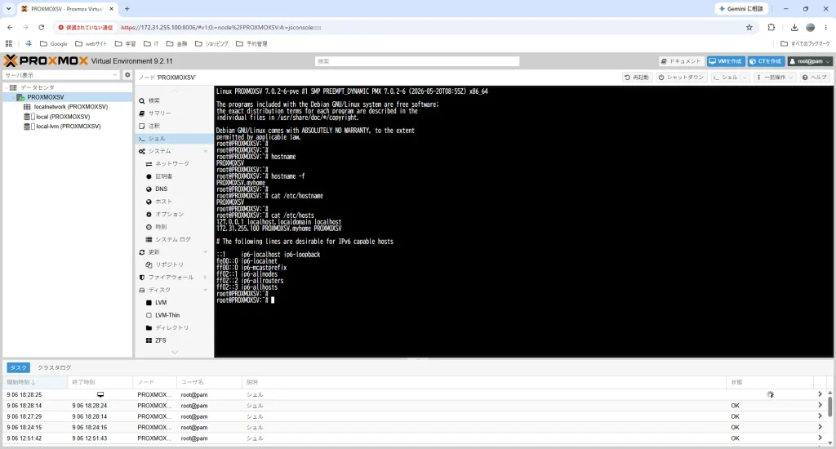Screen dimensions: 836x449
Task: Click the task list vertical scrollbar
Action: tap(829, 407)
